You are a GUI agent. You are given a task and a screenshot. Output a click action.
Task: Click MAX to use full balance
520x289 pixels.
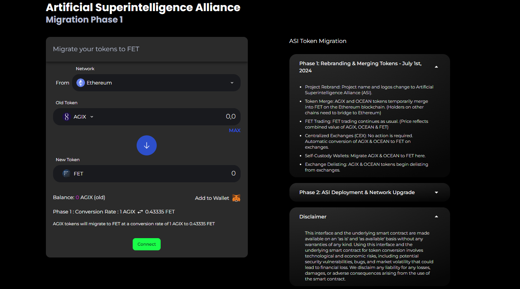coord(235,130)
